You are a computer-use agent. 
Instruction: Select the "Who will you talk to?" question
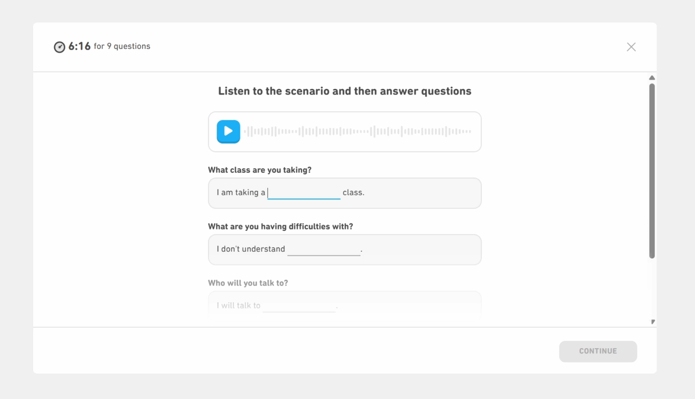248,283
